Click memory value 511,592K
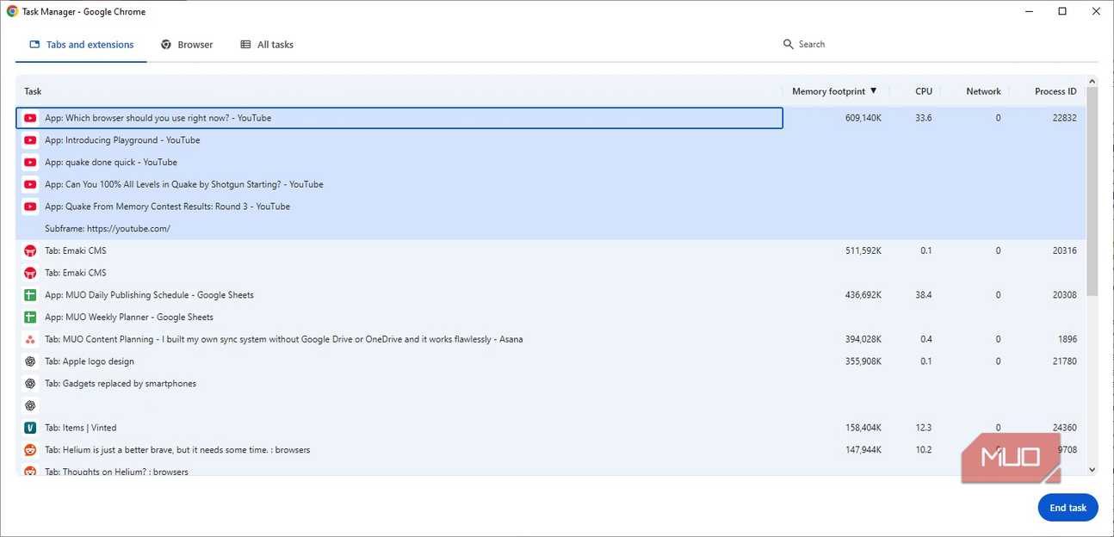 pyautogui.click(x=863, y=250)
